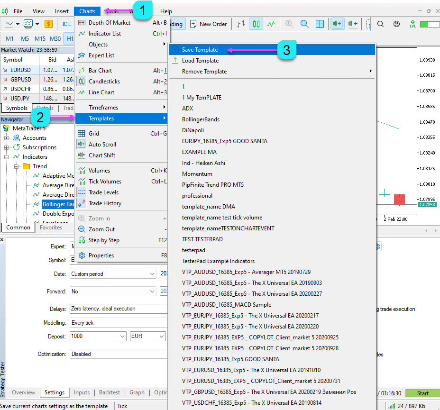Open the Modelling dropdown showing Every tick
Viewport: 440px width, 410px height.
click(x=118, y=323)
